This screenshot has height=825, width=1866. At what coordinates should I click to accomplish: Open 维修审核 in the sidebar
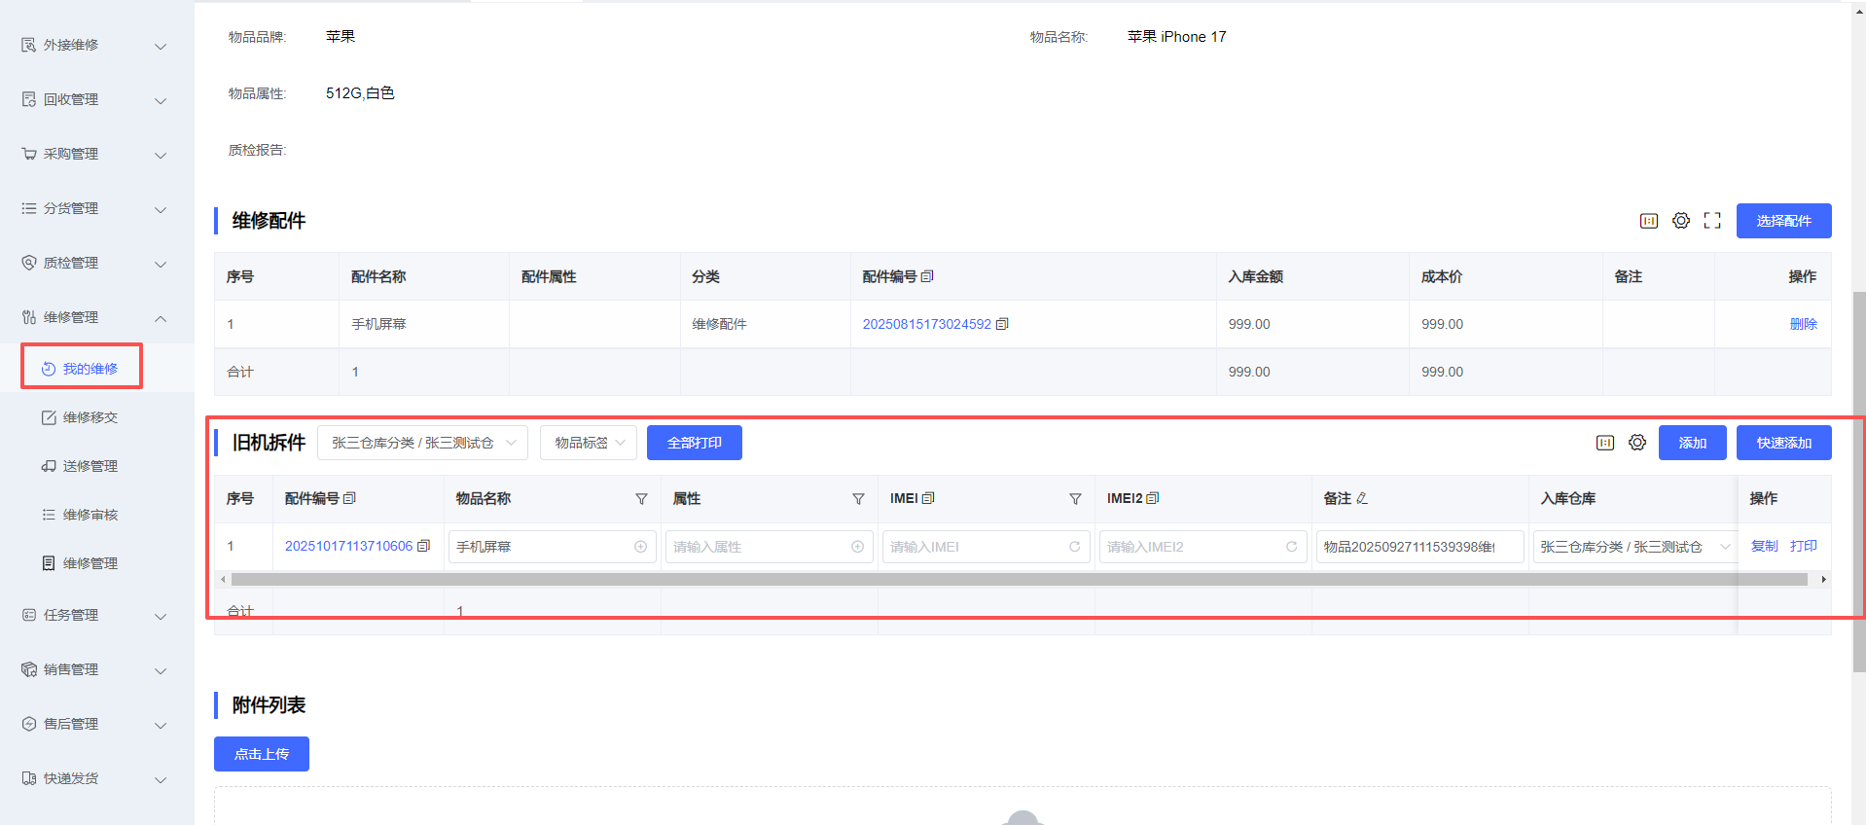pos(90,515)
